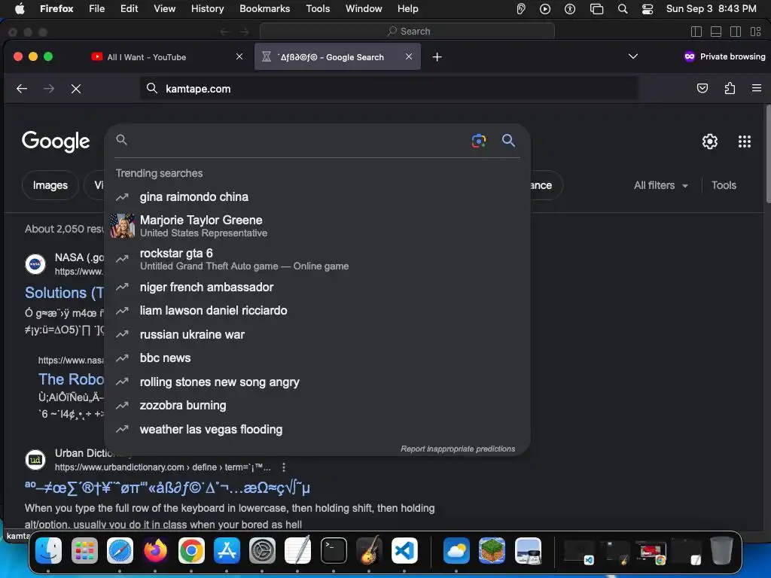Switch to the All I Want YouTube tab

click(x=167, y=57)
